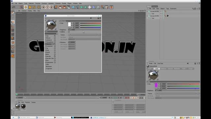Expand the first Extrude NURBS object
Viewport: 211px width, 119px height.
(148, 12)
